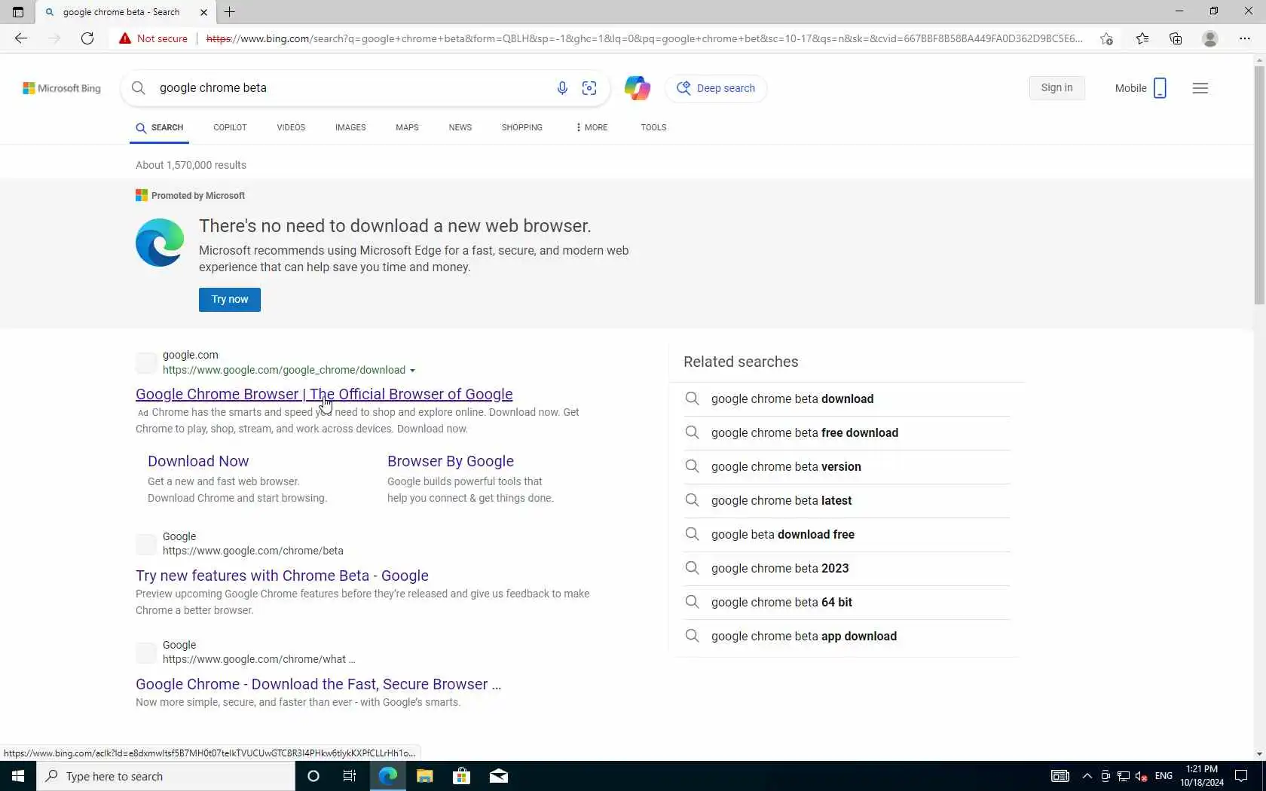The image size is (1266, 791).
Task: Open Edge Settings and more menu
Action: pos(1245,38)
